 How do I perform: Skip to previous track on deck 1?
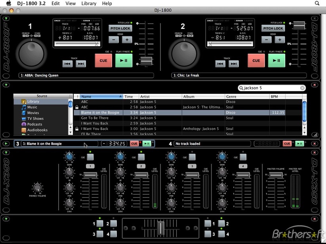pos(68,64)
